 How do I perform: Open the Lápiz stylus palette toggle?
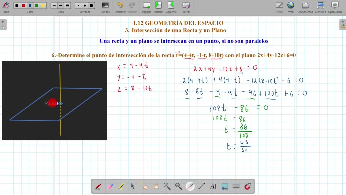[x=6, y=7]
